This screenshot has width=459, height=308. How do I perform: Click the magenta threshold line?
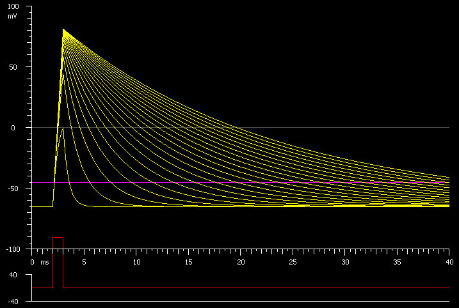[x=240, y=182]
